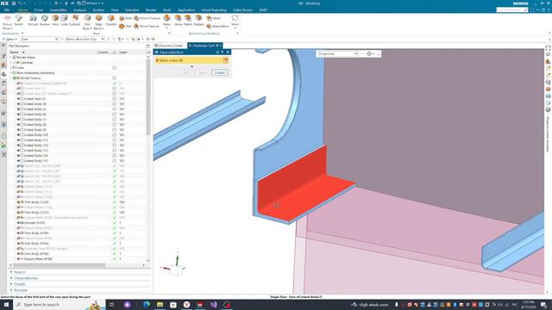Open the selection filter dropdown

(39, 39)
